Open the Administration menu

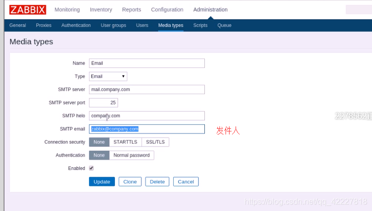[x=210, y=10]
